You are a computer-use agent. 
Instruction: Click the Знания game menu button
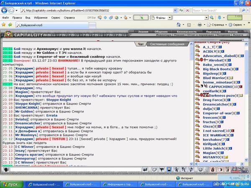[x=143, y=32]
